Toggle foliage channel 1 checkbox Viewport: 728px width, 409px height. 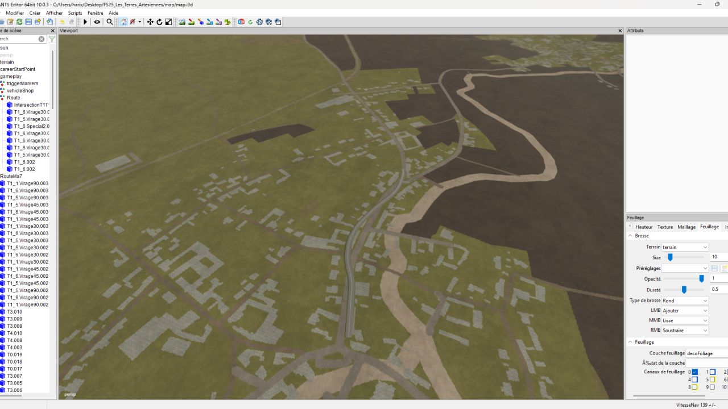712,372
